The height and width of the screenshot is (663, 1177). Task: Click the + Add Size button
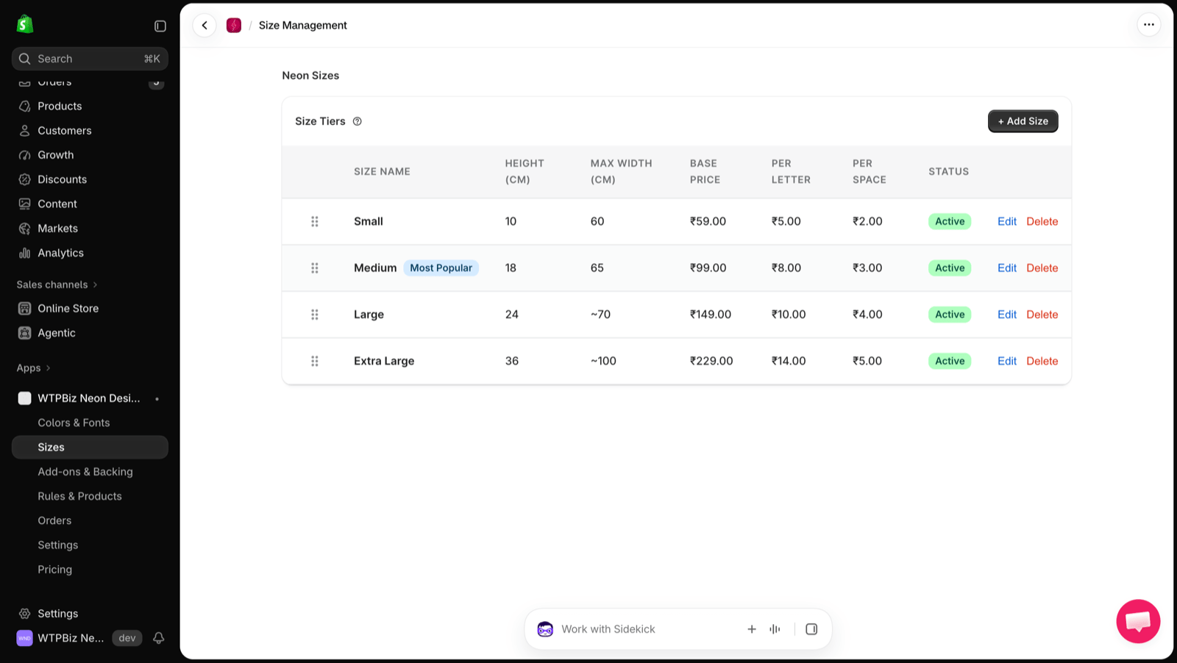1023,121
